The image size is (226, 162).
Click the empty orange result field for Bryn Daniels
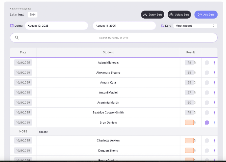coord(189,123)
